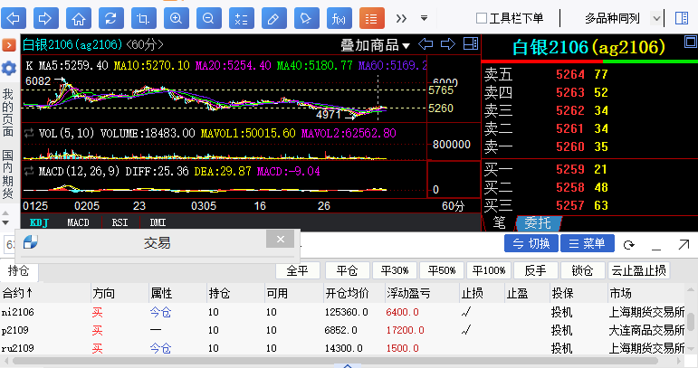Viewport: 698px width, 368px height.
Task: Click the forward arrow toolbar icon
Action: pyautogui.click(x=46, y=18)
